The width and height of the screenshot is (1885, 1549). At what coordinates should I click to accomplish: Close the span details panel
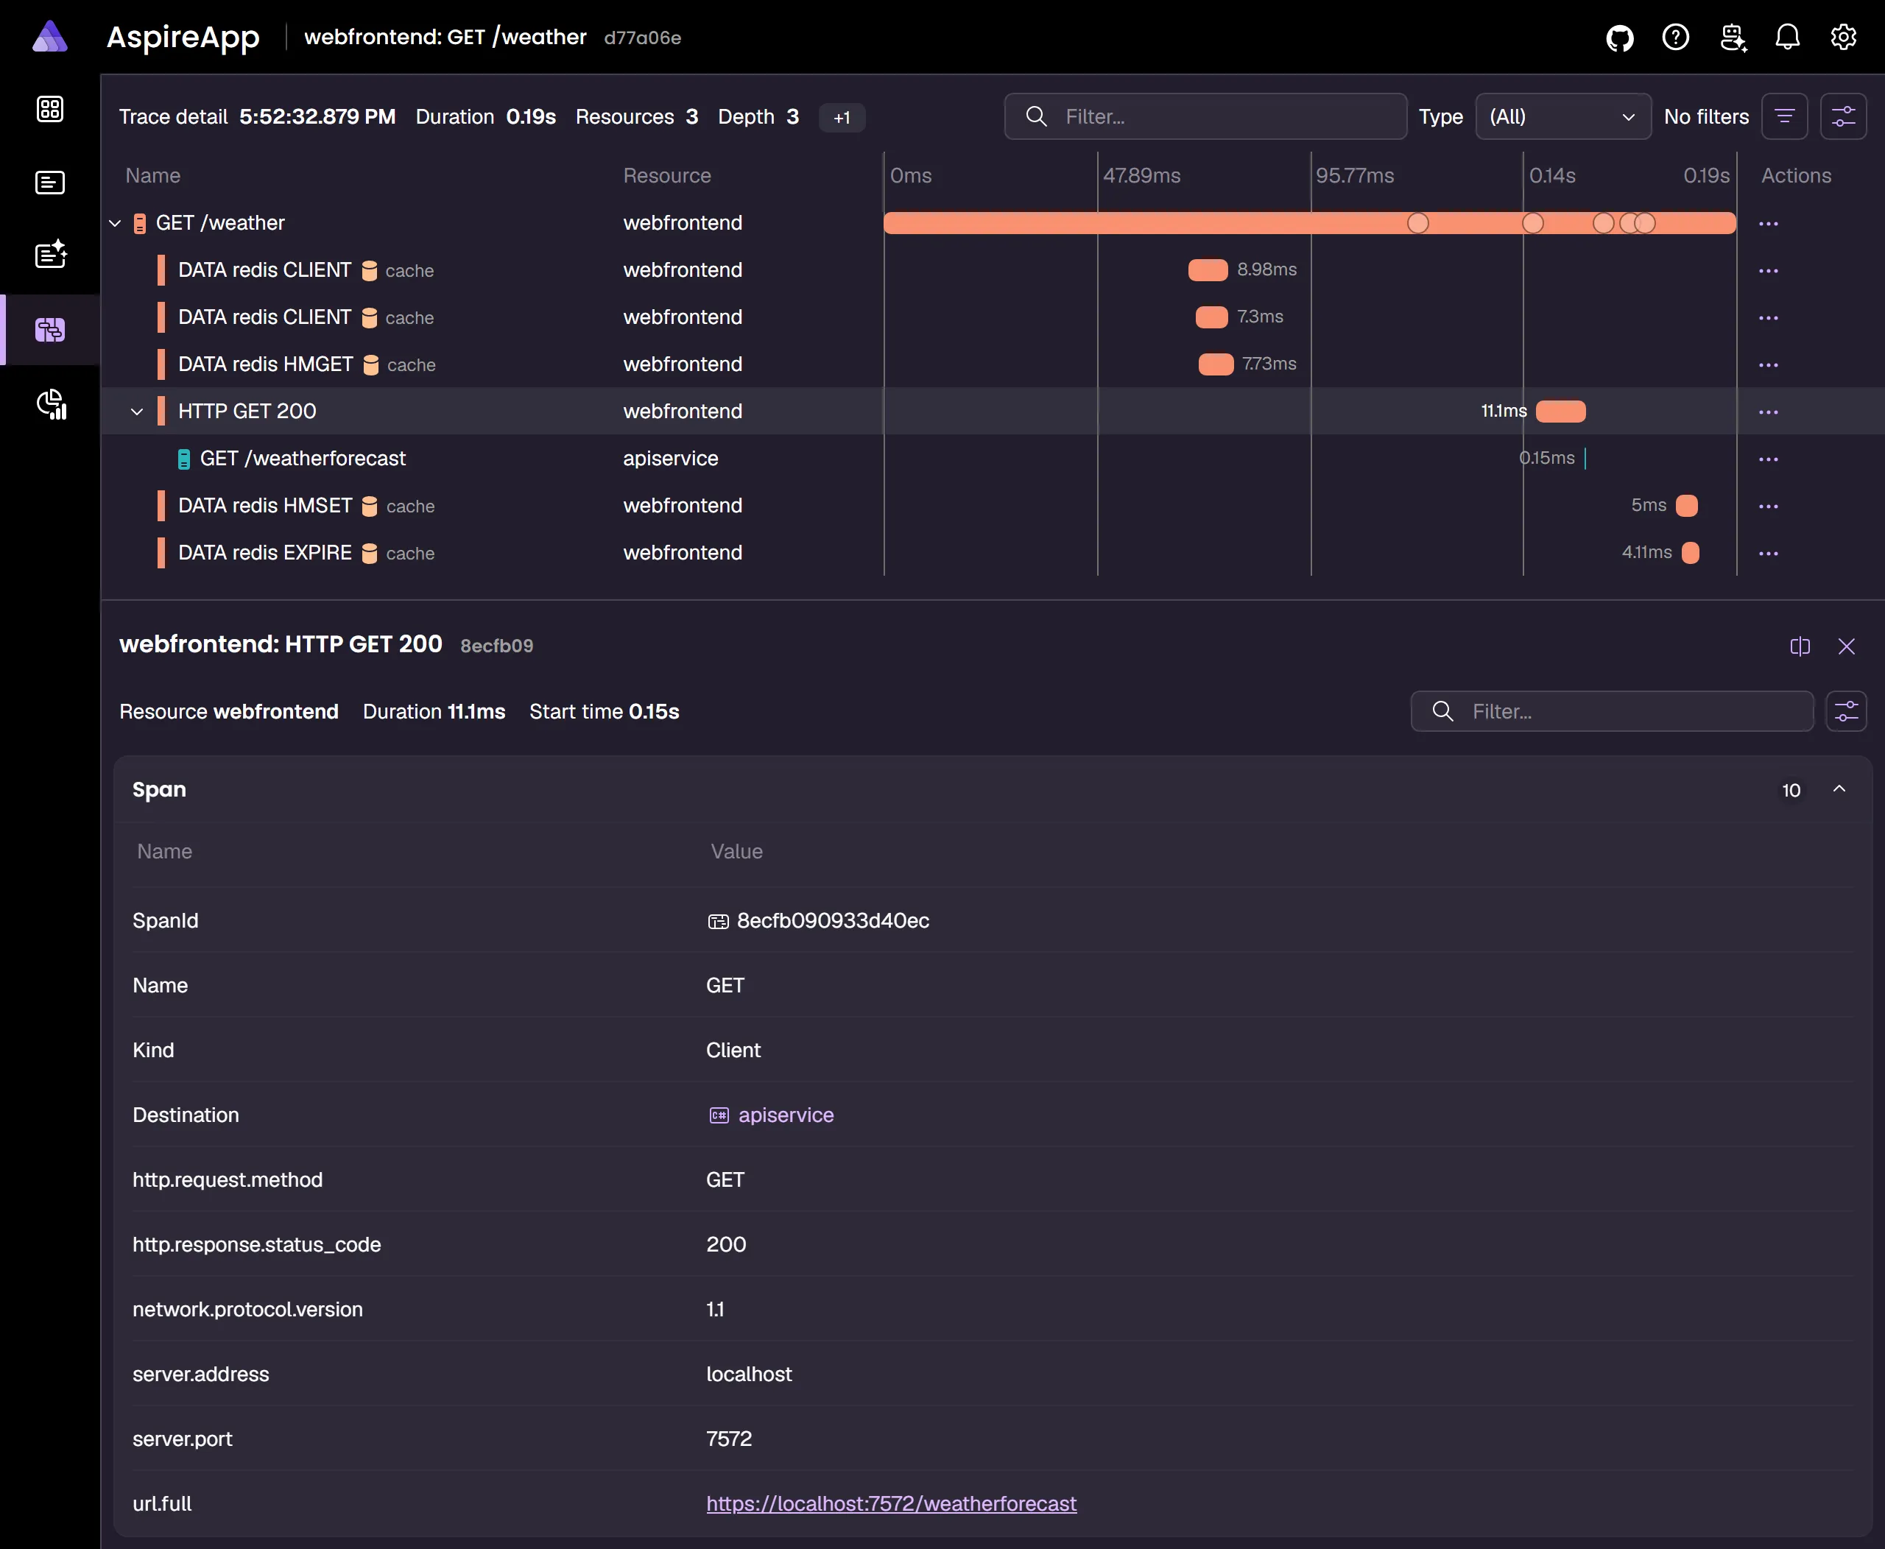(1846, 647)
